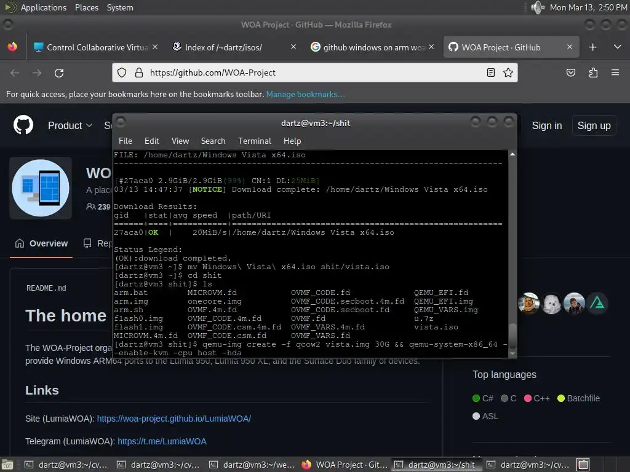Open the Firefox hamburger menu
Image resolution: width=630 pixels, height=472 pixels.
point(615,73)
